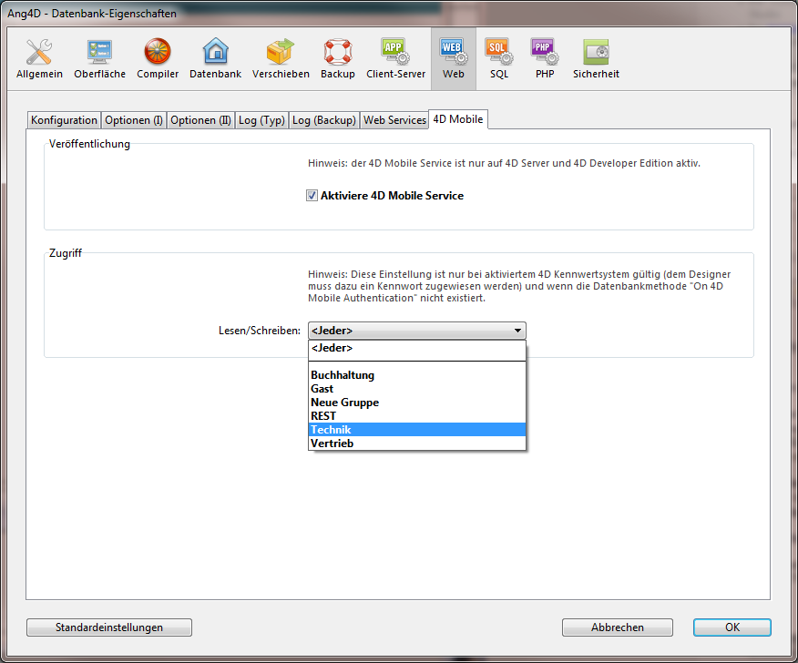Choose Buchhaltung group from list

click(417, 375)
